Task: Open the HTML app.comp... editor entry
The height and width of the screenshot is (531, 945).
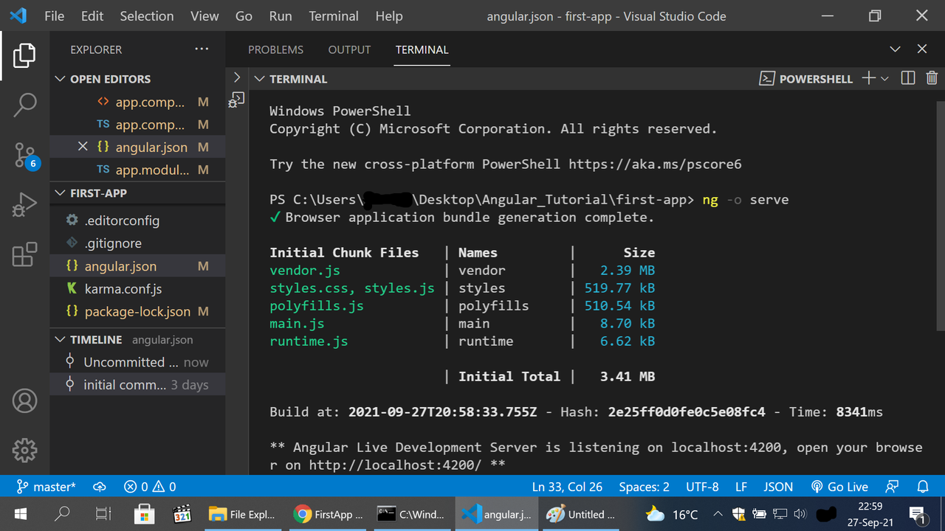Action: pos(138,102)
